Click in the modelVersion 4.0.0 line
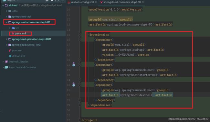 tap(115, 9)
